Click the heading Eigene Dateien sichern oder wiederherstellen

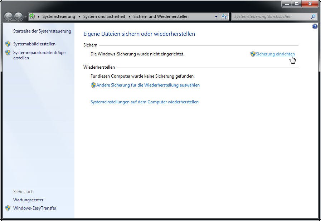(x=139, y=34)
